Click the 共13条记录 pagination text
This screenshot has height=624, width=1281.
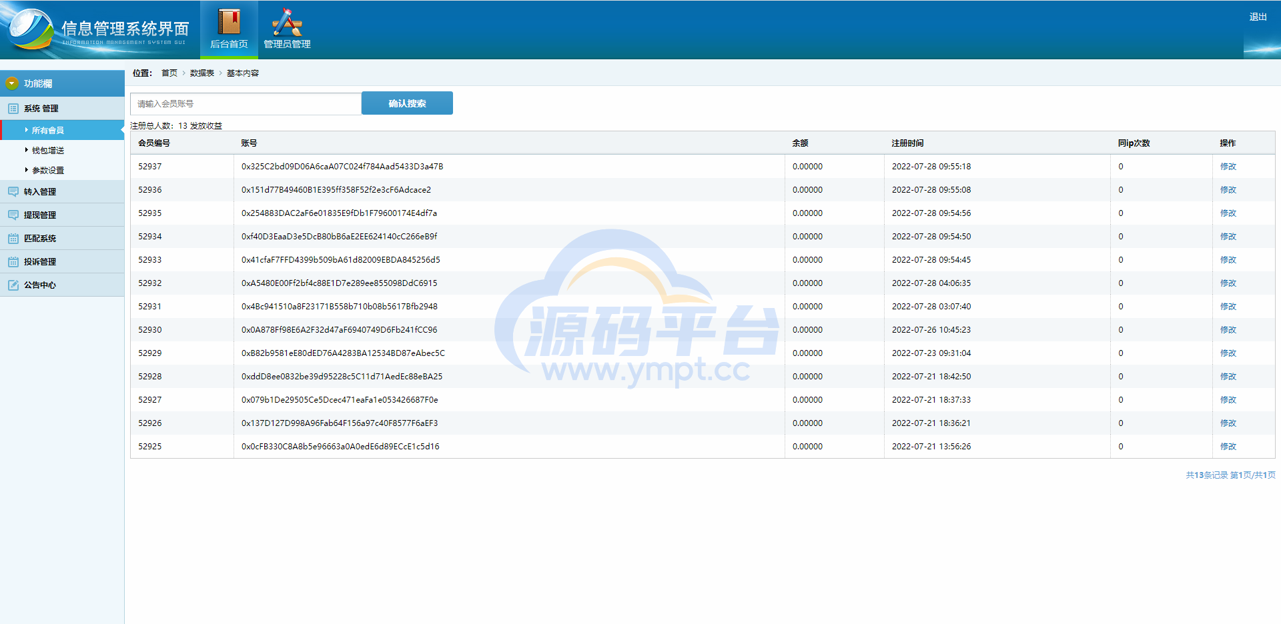coord(1207,475)
